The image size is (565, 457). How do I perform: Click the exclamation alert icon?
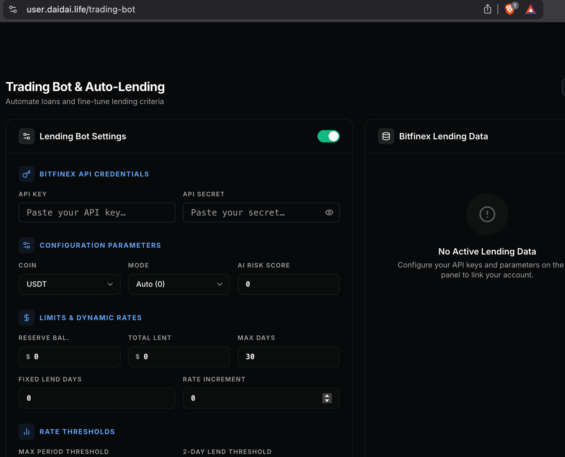pos(487,214)
